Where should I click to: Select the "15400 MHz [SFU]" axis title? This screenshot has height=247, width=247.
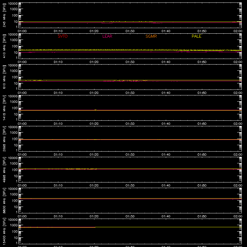[4, 231]
